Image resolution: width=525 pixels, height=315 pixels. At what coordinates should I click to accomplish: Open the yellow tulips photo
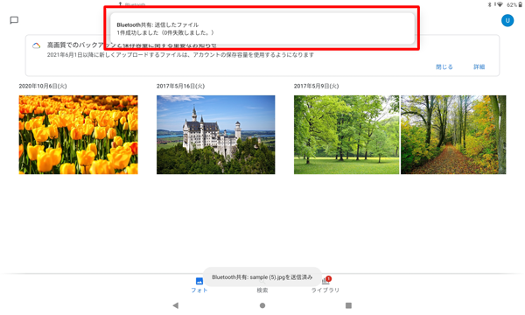[79, 135]
